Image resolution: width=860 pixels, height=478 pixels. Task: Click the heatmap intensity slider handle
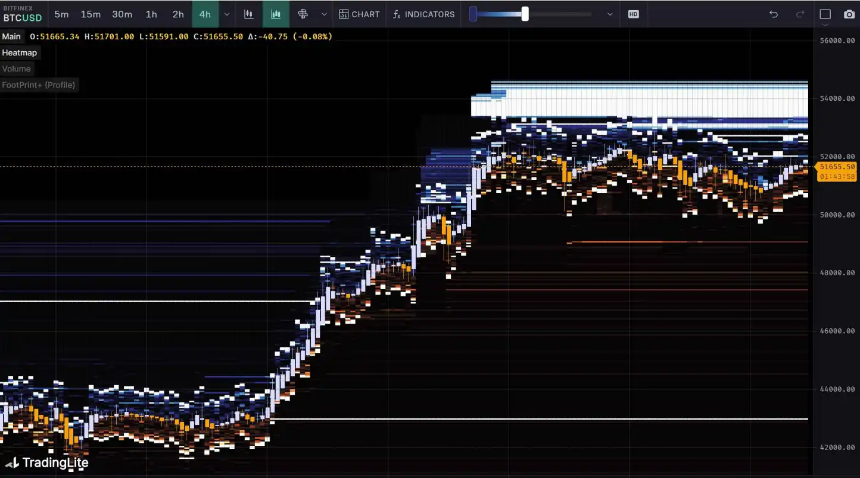point(525,14)
